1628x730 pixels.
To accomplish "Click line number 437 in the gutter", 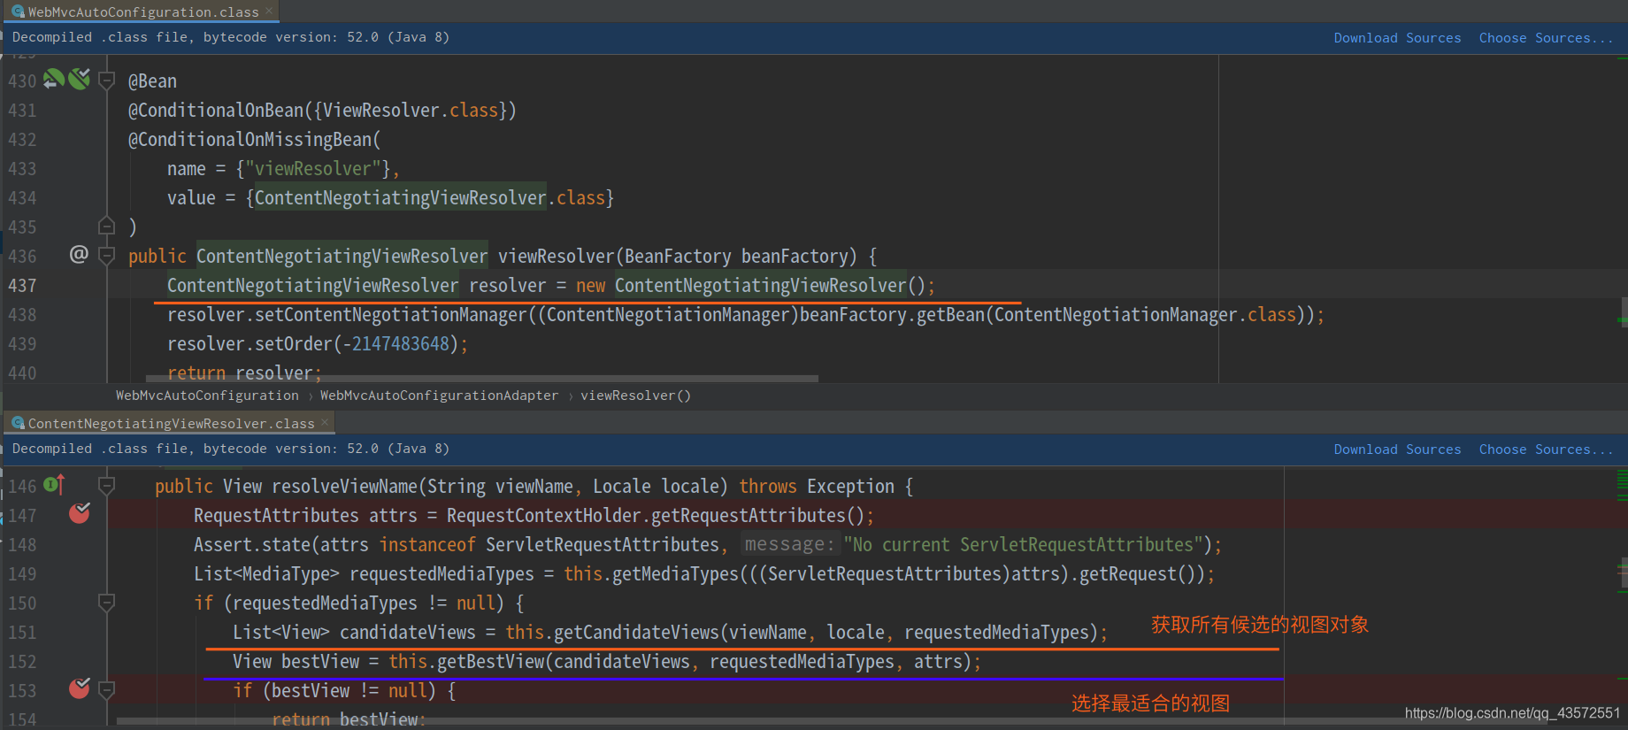I will (22, 285).
